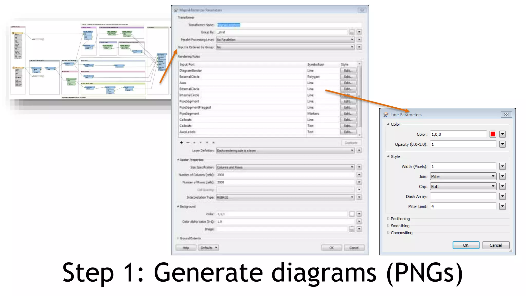The width and height of the screenshot is (526, 296).
Task: Open the Input is Ordered by Group dropdown
Action: pyautogui.click(x=285, y=47)
